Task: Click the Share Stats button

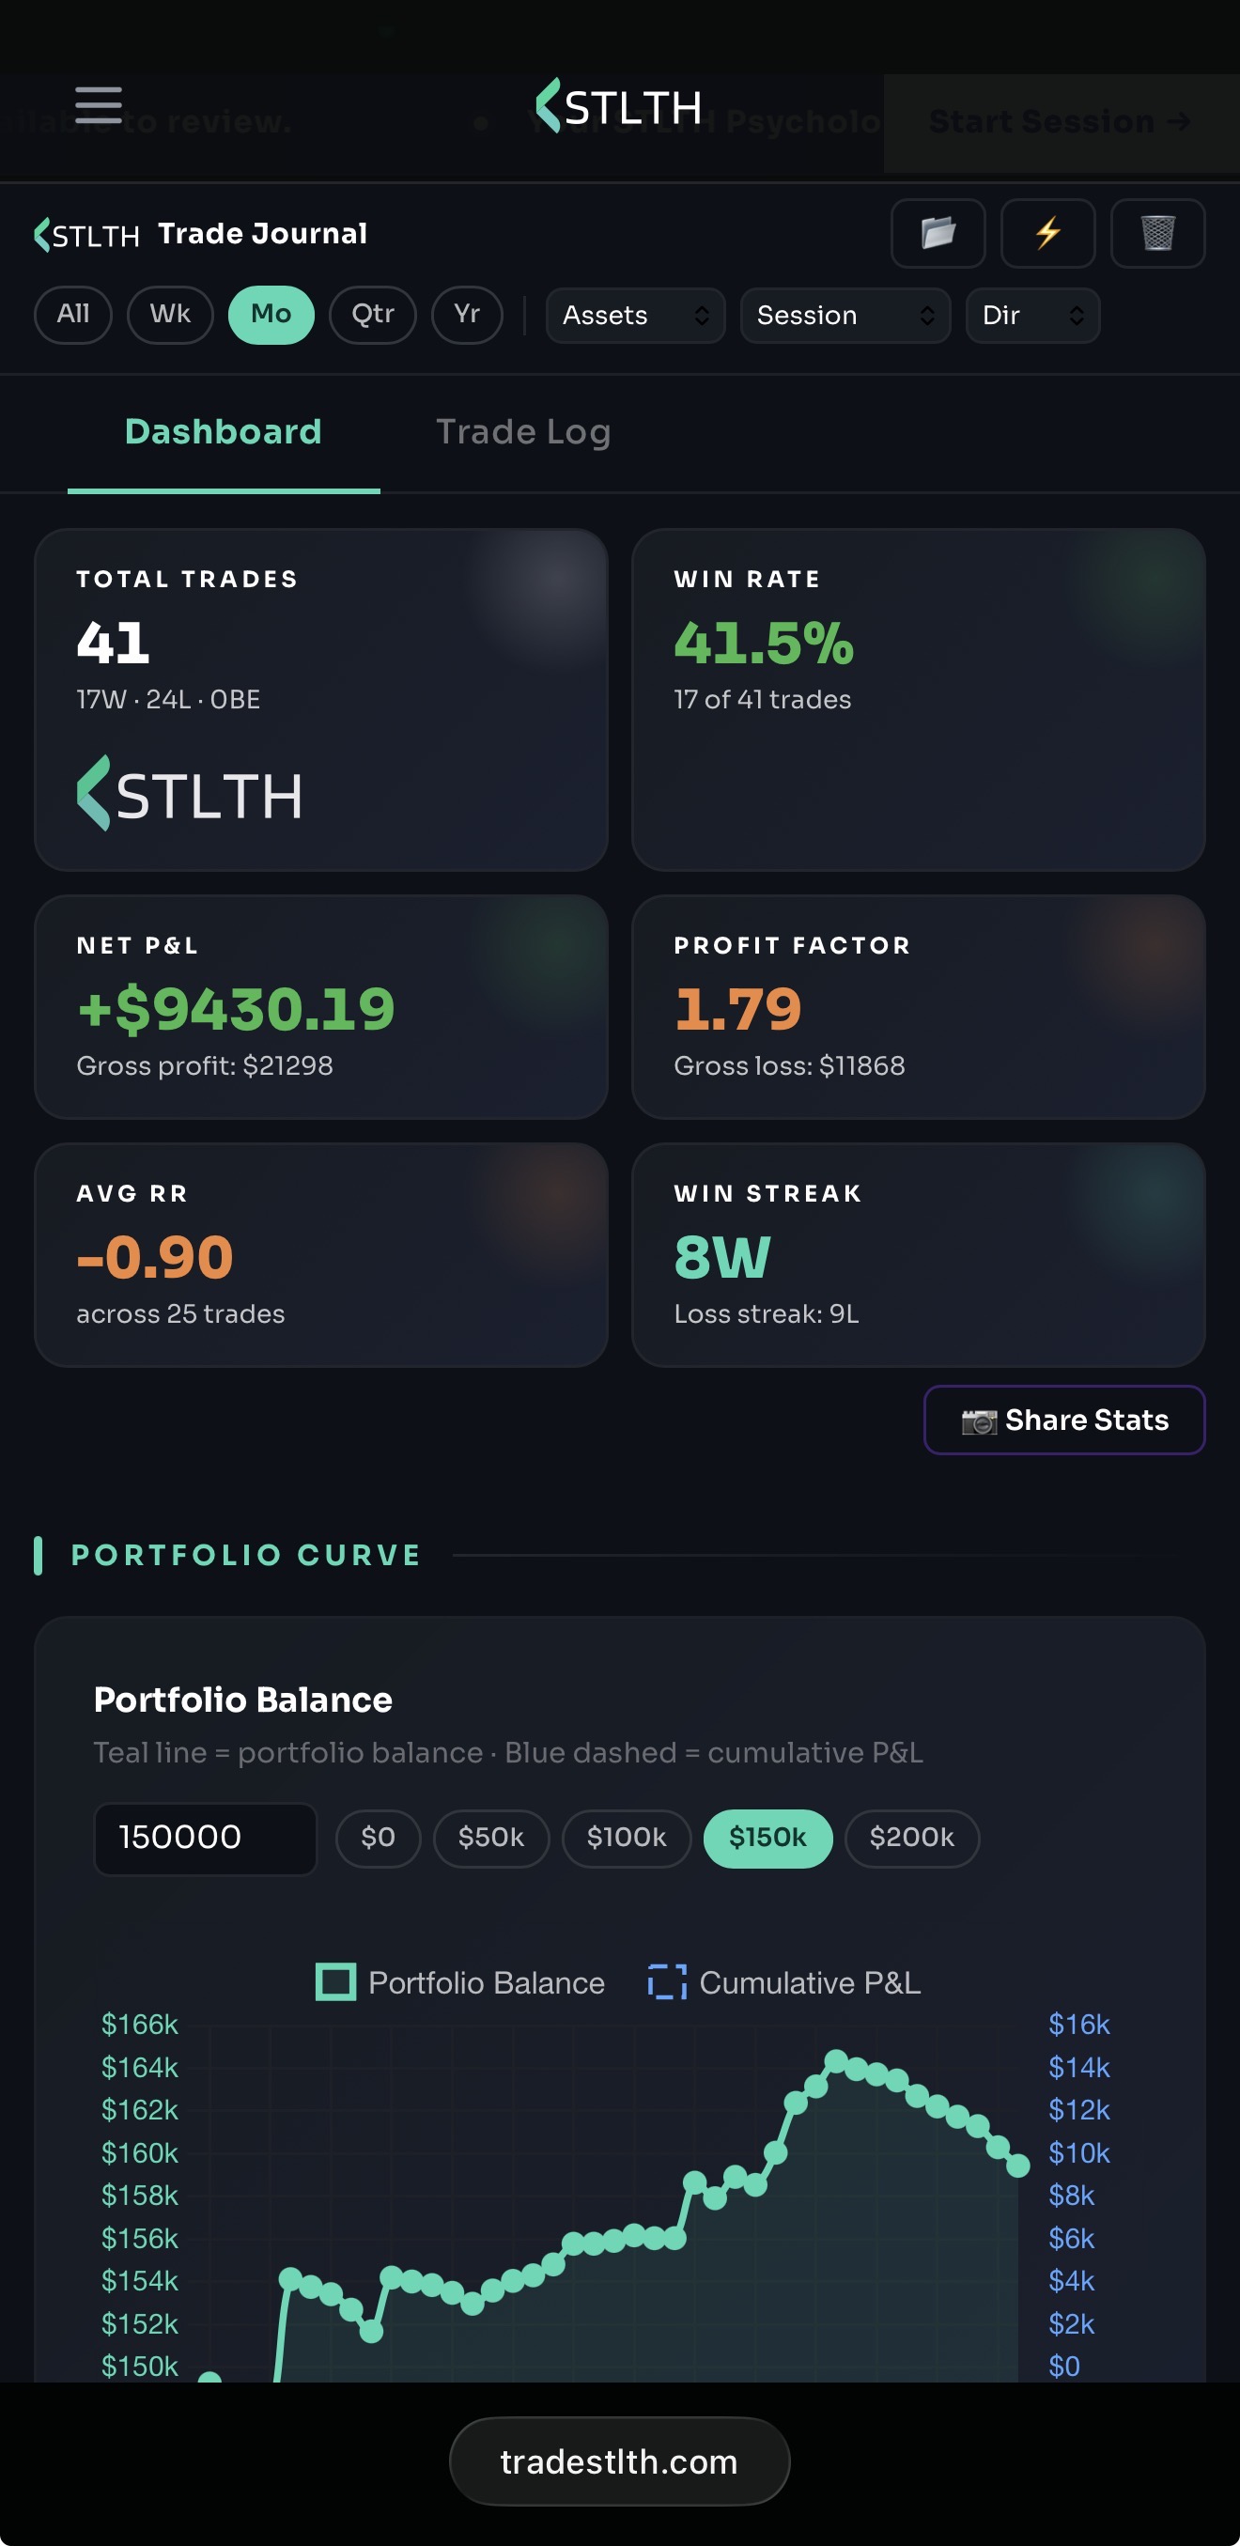Action: coord(1064,1420)
